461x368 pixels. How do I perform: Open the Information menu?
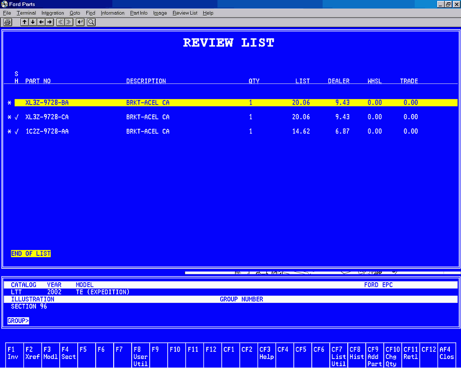113,13
